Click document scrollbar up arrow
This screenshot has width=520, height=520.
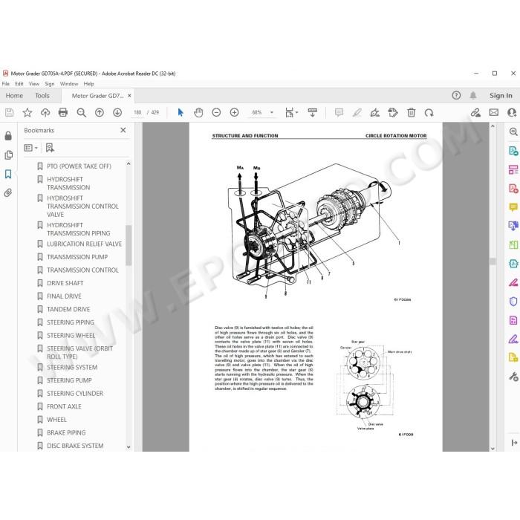(493, 126)
